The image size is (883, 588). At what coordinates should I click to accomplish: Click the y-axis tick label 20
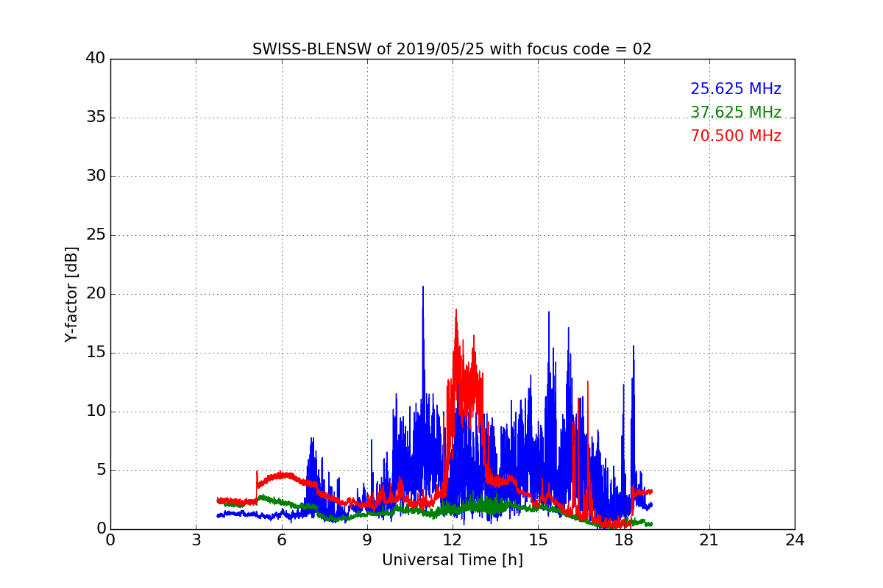tap(96, 294)
